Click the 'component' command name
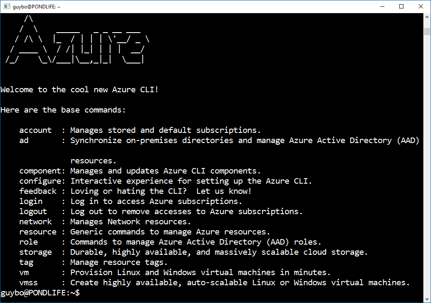 (40, 171)
